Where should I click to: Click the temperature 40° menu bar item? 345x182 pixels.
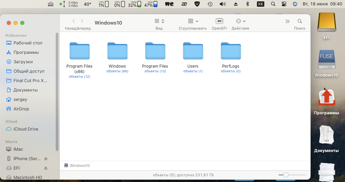[x=87, y=4]
